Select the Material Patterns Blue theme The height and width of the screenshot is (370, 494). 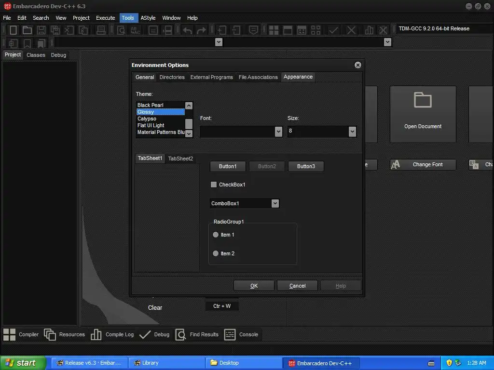coord(161,132)
